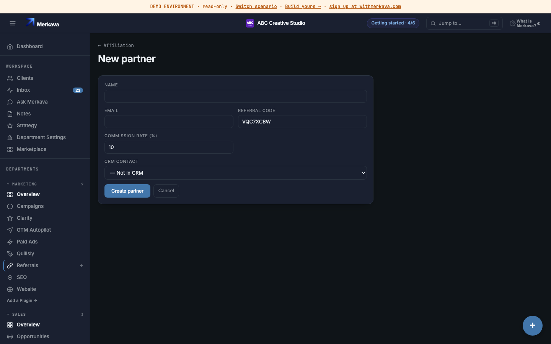Open the settings gear icon
Screen dimensions: 551x344
coord(512,23)
